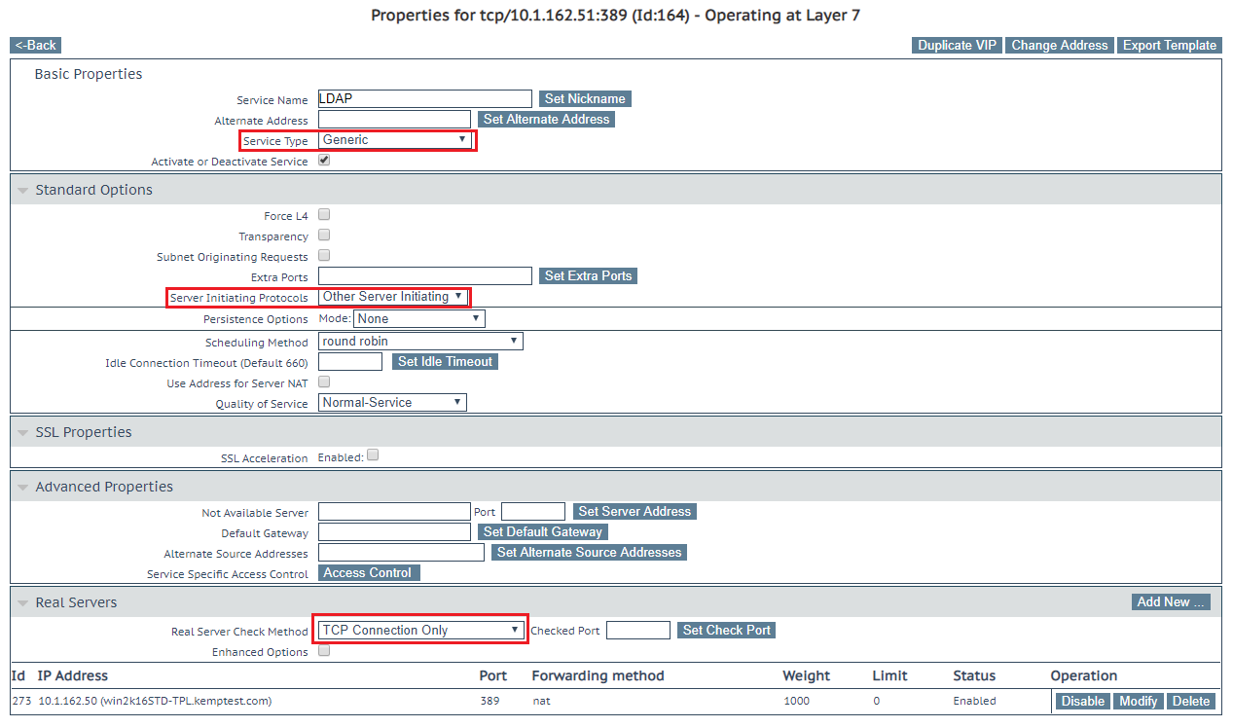The height and width of the screenshot is (727, 1233).
Task: Focus the Checked Port field
Action: click(x=638, y=631)
